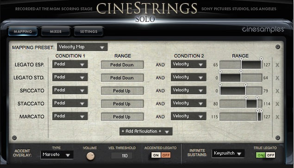Click Legato Esp. upper range value 127
The height and width of the screenshot is (168, 294).
(267, 65)
